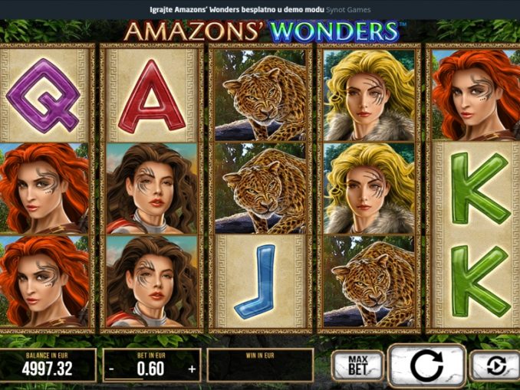Click the Amazons' Wonders game logo
This screenshot has width=520, height=390.
coord(262,31)
